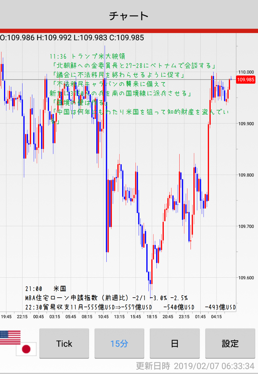
Task: Tap the red 109.985 current price tag
Action: click(246, 80)
